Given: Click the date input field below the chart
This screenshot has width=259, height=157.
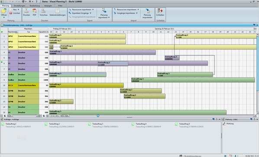Looking at the screenshot, I should [x=55, y=116].
